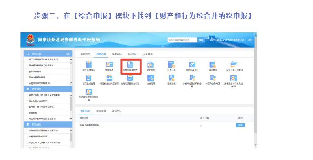Click the national tax emblem logo

pos(30,40)
